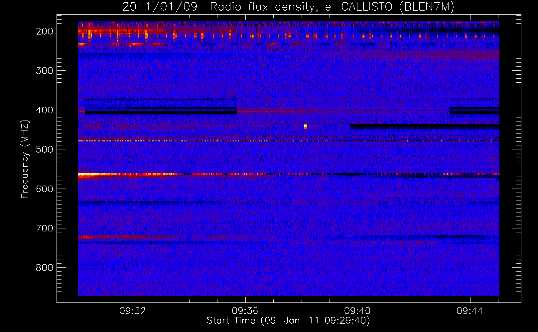
Task: Click the 09:44 time tick label
Action: [x=470, y=311]
